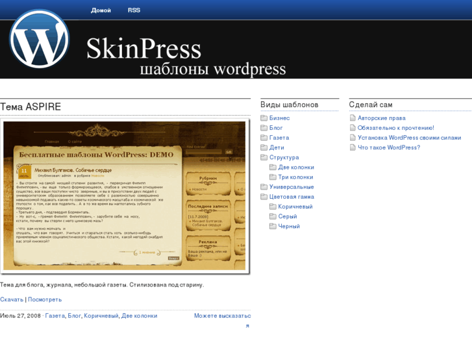Click the folder icon beside Черный

point(273,226)
